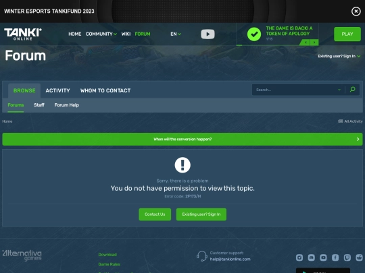Open the EN language selector
Image resolution: width=365 pixels, height=273 pixels.
[176, 34]
